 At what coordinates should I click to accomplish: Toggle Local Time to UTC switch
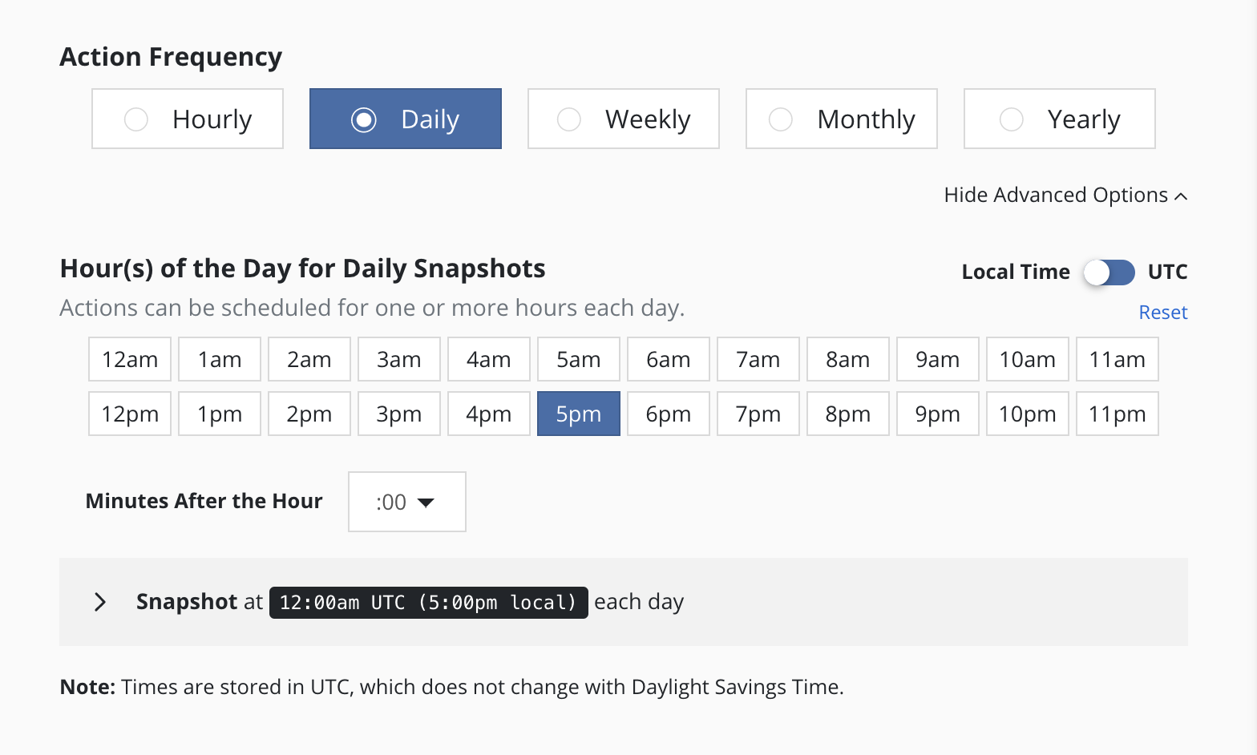point(1109,273)
